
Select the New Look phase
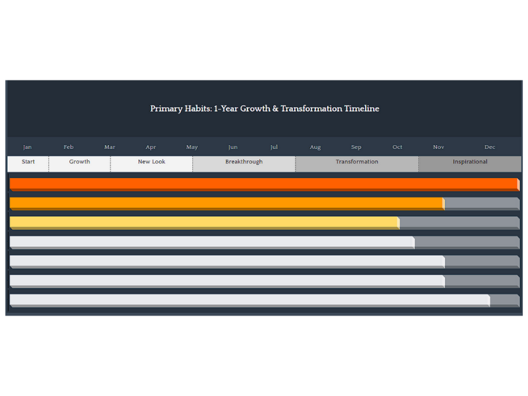coord(152,162)
